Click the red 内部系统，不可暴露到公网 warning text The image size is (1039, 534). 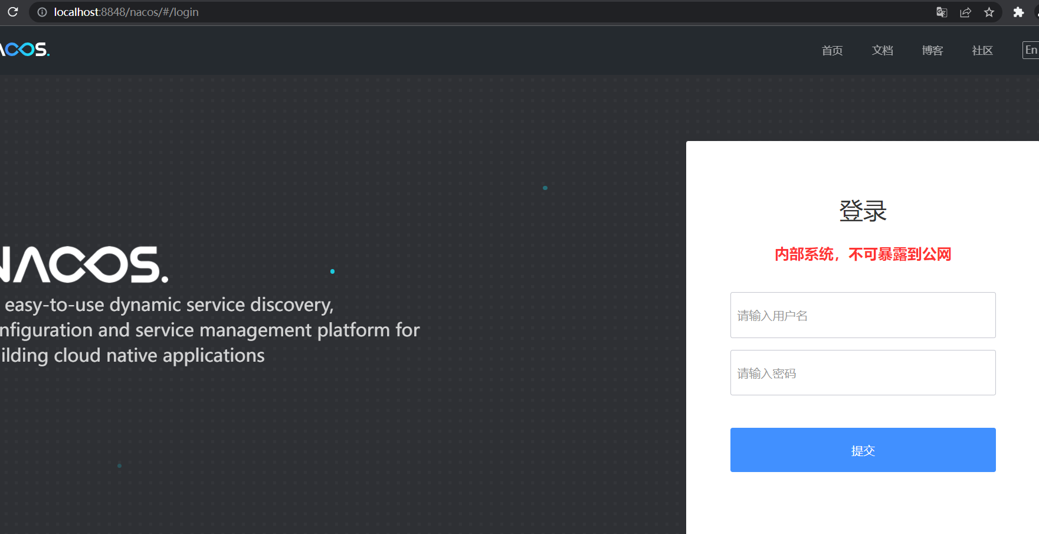pyautogui.click(x=863, y=254)
